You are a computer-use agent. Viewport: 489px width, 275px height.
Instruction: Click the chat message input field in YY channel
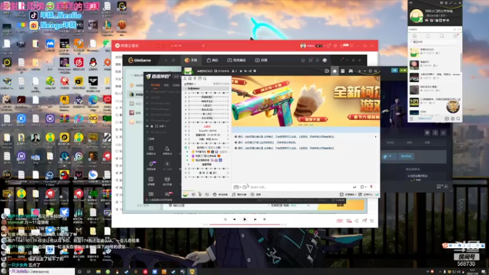pos(301,187)
